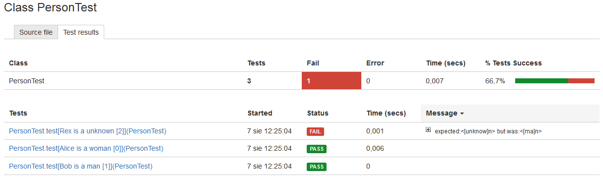603x179 pixels.
Task: Click the Started column header
Action: click(260, 113)
